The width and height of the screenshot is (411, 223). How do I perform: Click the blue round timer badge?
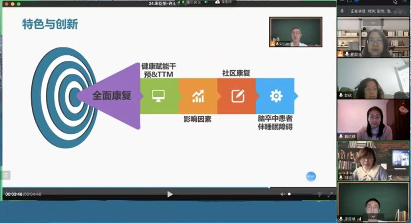[x=311, y=176]
